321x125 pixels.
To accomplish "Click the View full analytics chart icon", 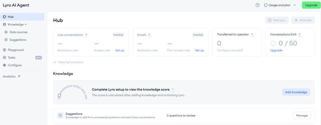I will 55,62.
